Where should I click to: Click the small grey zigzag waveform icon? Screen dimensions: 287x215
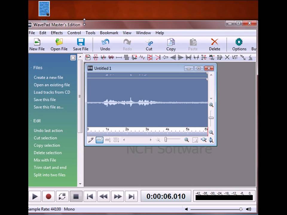click(142, 57)
